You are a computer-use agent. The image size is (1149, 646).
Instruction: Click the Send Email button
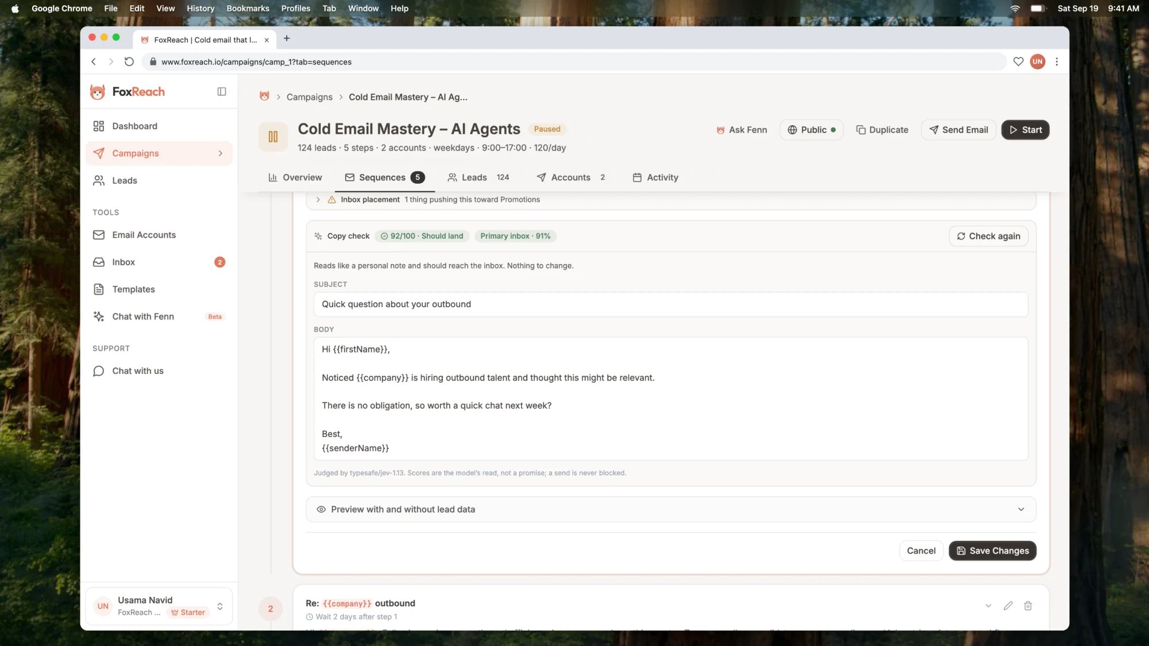958,130
